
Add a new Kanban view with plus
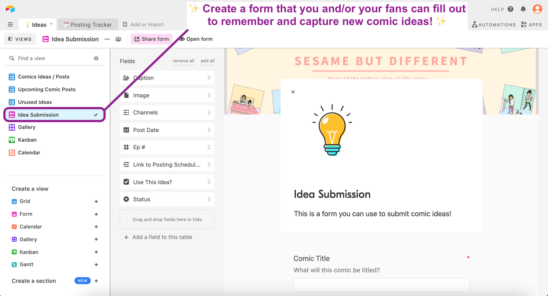click(96, 252)
